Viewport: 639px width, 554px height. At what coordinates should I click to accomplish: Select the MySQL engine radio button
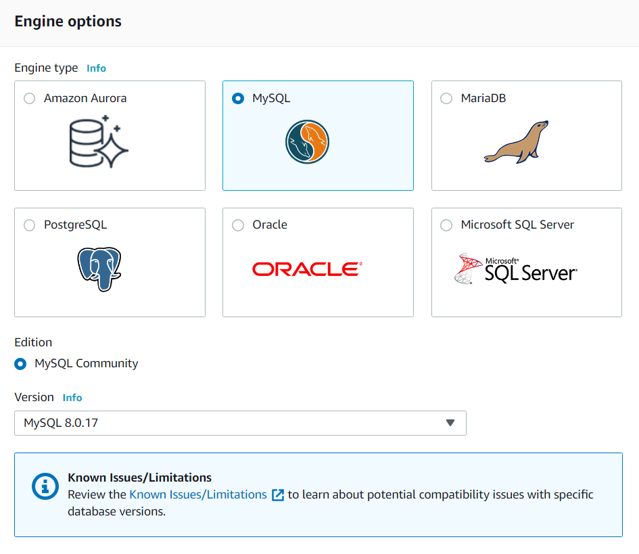[x=238, y=99]
